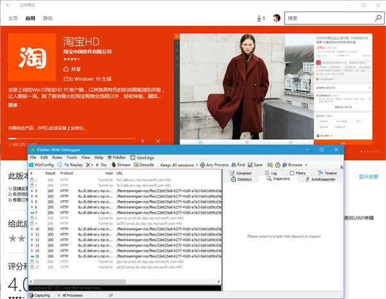
Task: Toggle Stream mode in Fiddler toolbar
Action: click(121, 165)
